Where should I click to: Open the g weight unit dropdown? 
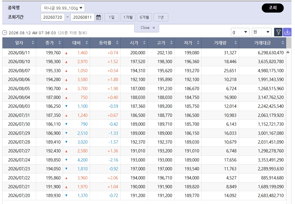pyautogui.click(x=240, y=32)
